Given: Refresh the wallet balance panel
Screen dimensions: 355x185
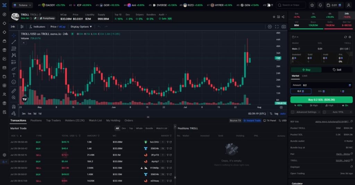Looking at the screenshot, I should pos(345,37).
